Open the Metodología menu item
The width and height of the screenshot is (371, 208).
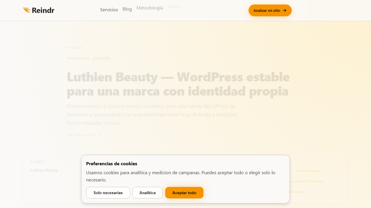coord(150,8)
